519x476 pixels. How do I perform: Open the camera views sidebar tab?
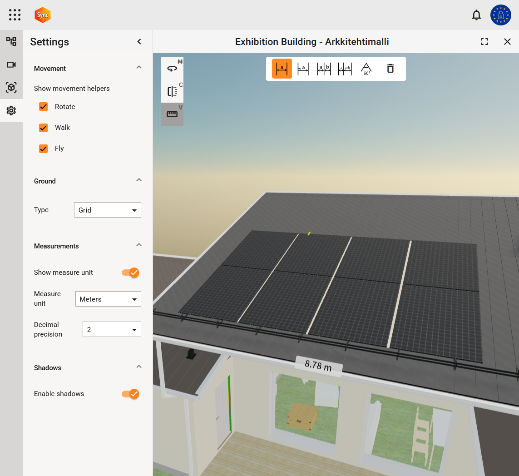(11, 64)
